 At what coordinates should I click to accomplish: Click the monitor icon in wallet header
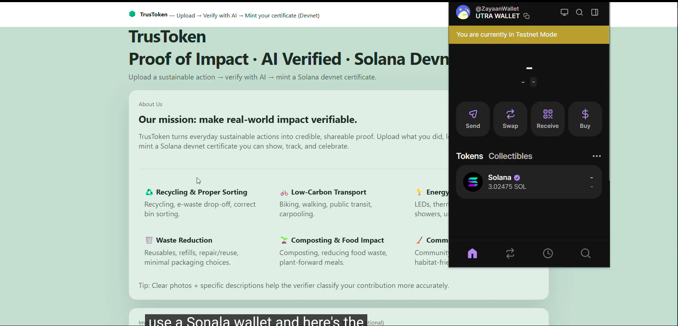(x=564, y=12)
